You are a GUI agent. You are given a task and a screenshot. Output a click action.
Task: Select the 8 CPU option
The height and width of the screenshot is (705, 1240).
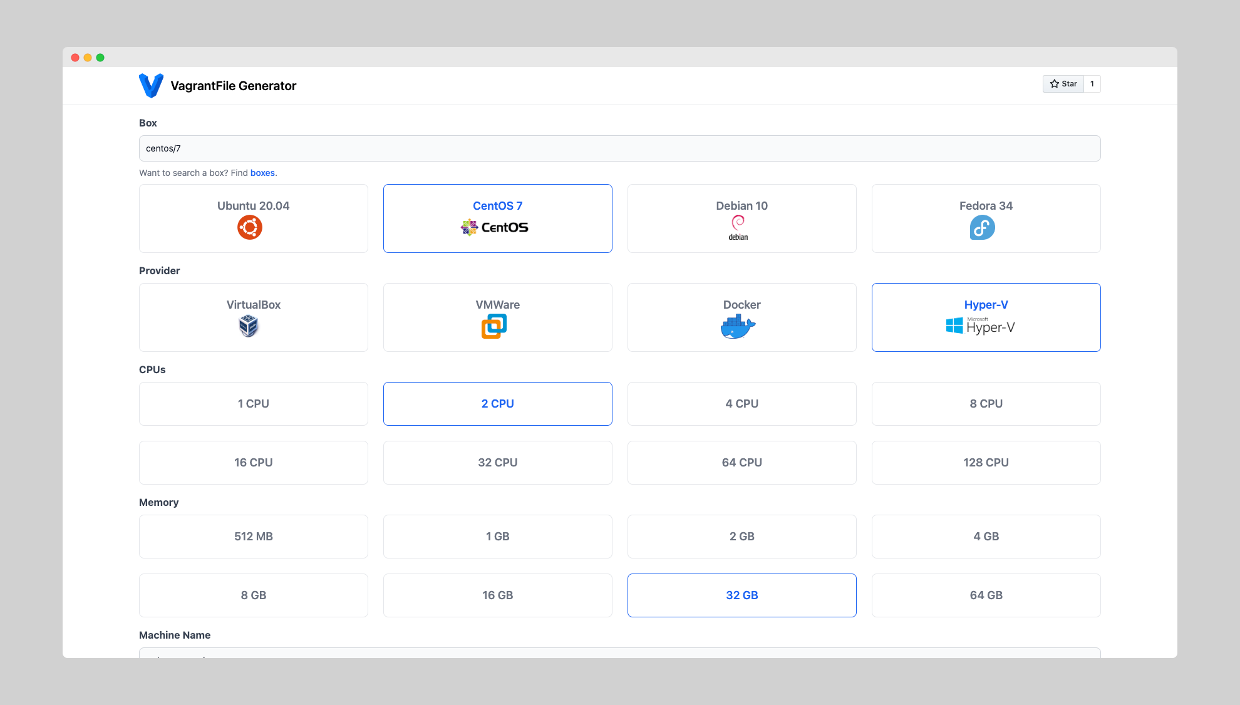985,404
